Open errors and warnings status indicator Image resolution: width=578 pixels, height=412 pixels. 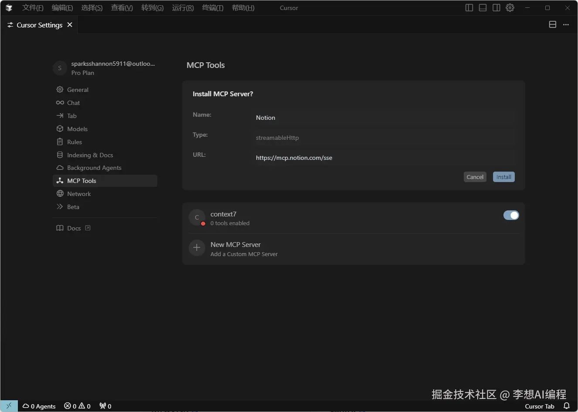tap(78, 406)
